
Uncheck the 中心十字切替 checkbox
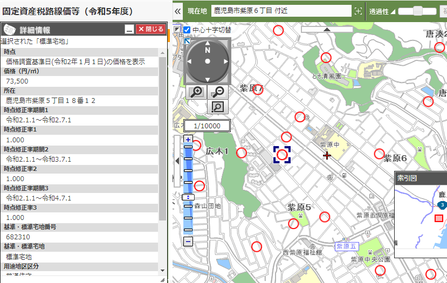click(187, 30)
